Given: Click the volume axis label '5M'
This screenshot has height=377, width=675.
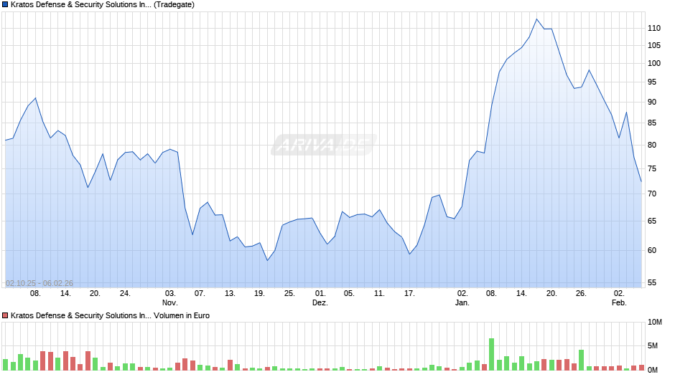Looking at the screenshot, I should pyautogui.click(x=653, y=345).
